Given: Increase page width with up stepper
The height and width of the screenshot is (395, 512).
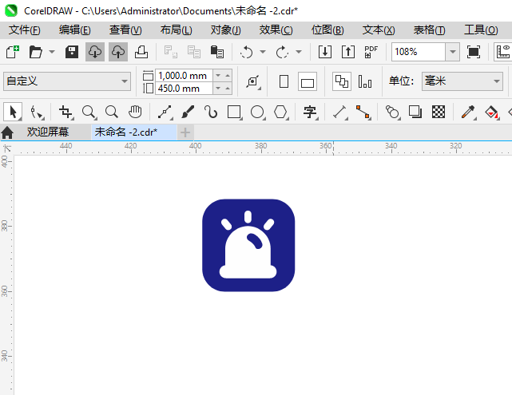Looking at the screenshot, I should tap(228, 76).
